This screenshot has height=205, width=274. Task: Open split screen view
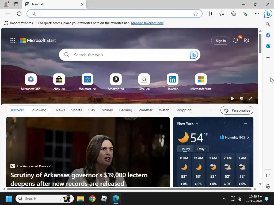click(x=210, y=14)
